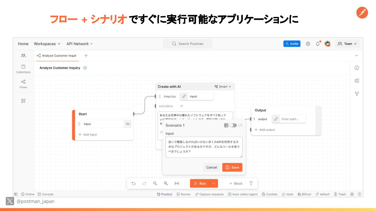Click the inquiry Input value field

click(201, 96)
